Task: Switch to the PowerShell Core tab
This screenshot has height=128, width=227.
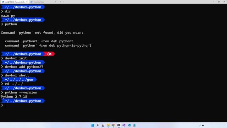Action: click(x=43, y=2)
